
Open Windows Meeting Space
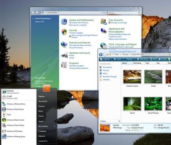pyautogui.click(x=14, y=137)
